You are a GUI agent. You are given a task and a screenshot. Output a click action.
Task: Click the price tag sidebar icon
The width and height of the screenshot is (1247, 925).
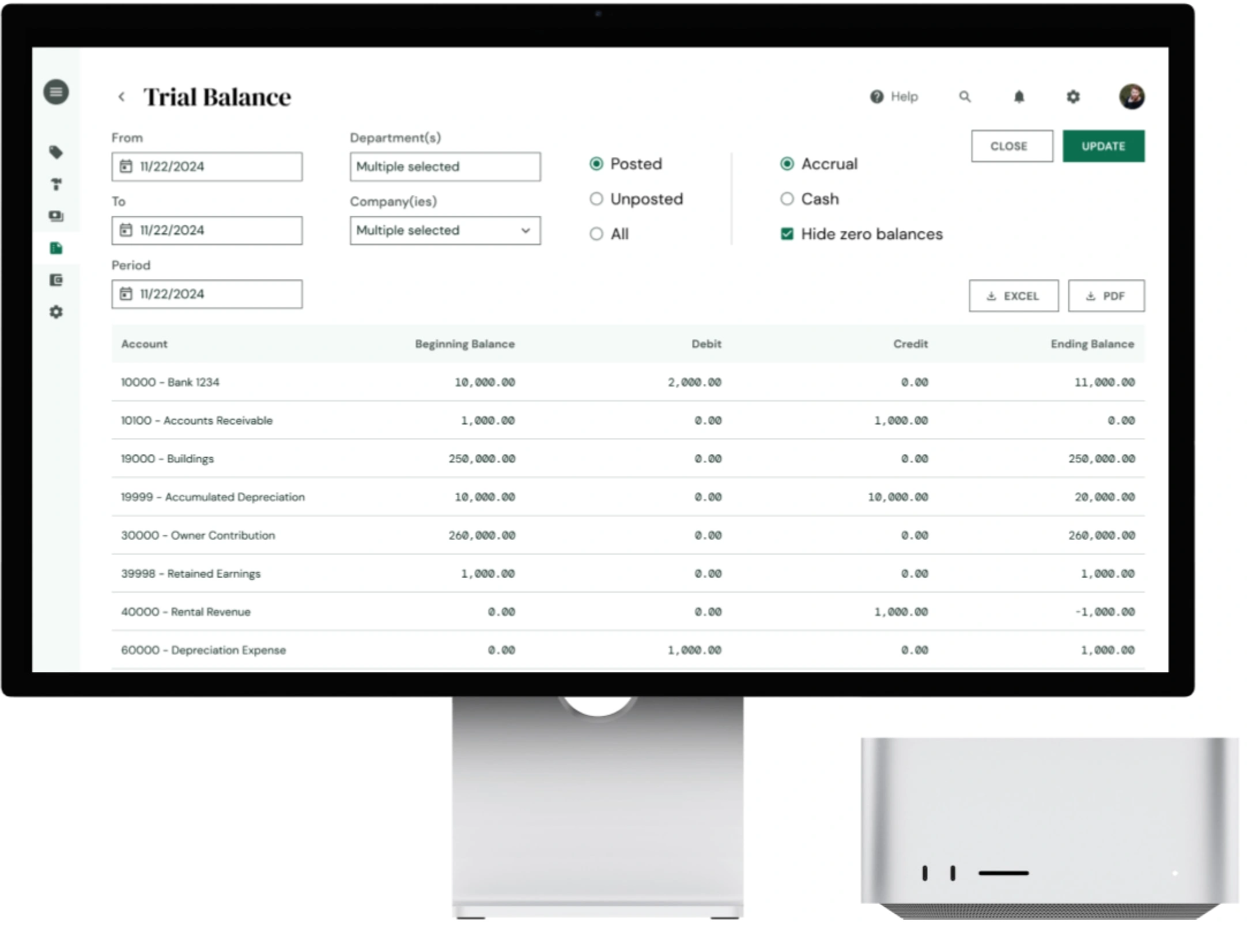(x=56, y=153)
